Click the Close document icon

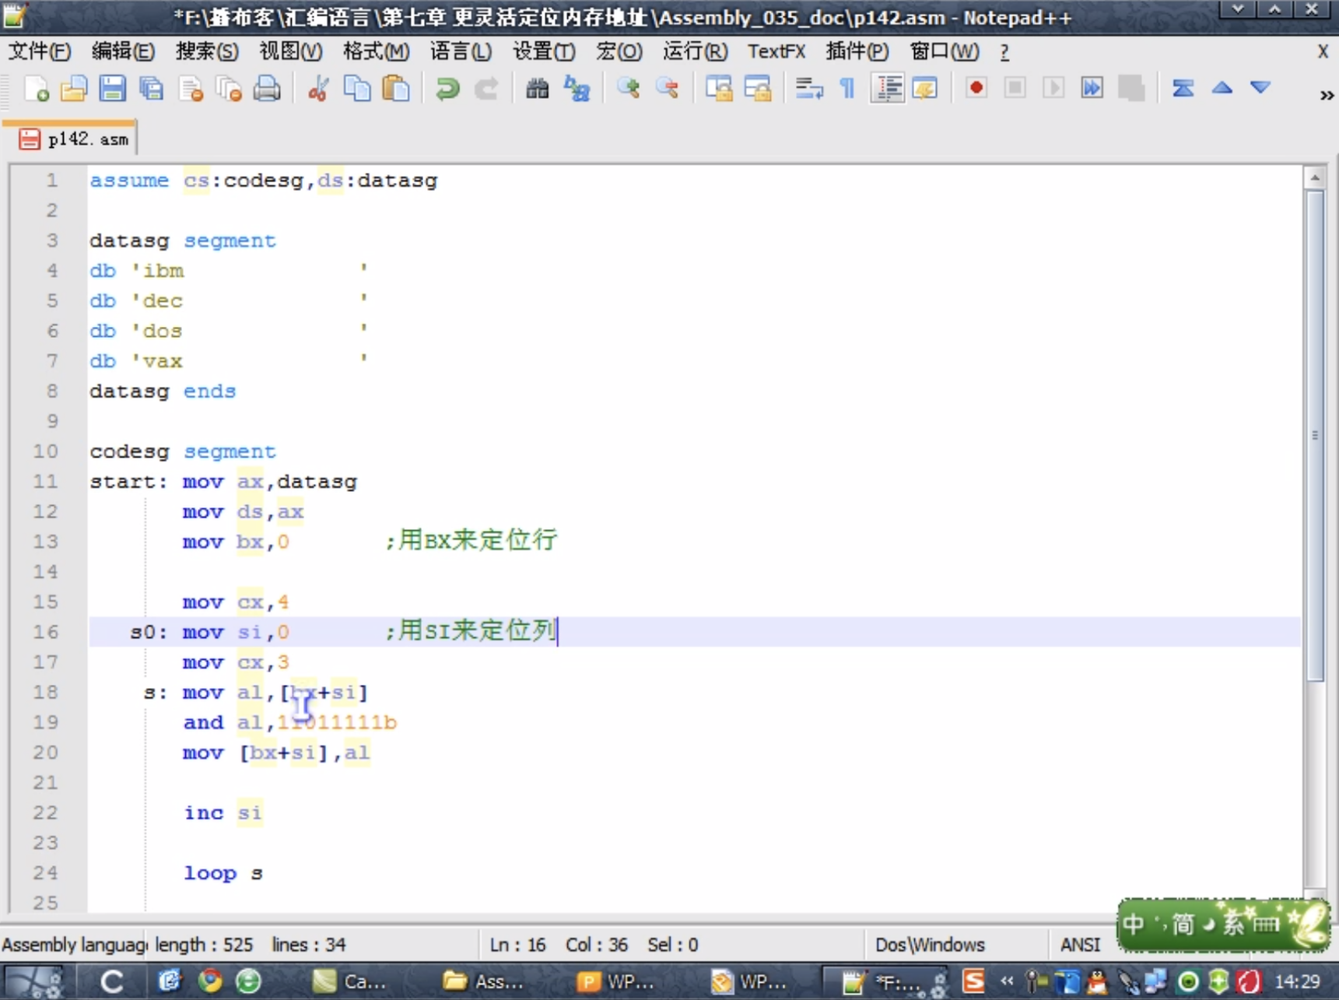click(191, 89)
